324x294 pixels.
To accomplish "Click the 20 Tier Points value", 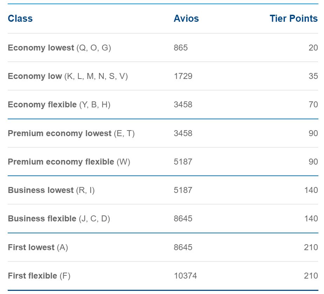I will point(313,48).
